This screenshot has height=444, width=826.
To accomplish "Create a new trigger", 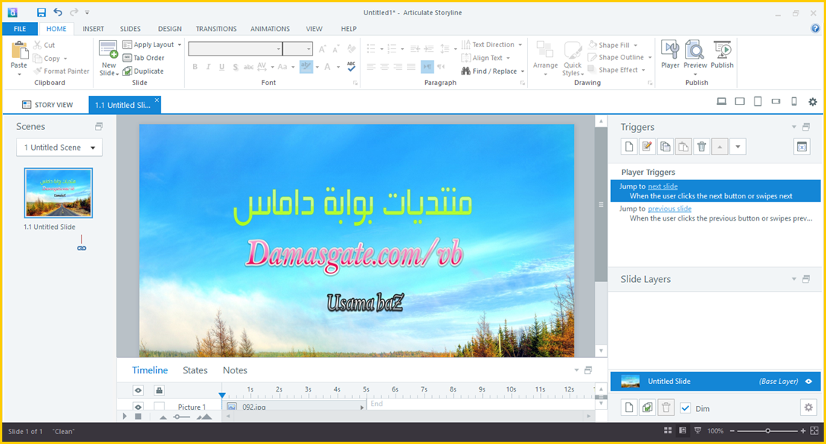I will click(x=629, y=147).
